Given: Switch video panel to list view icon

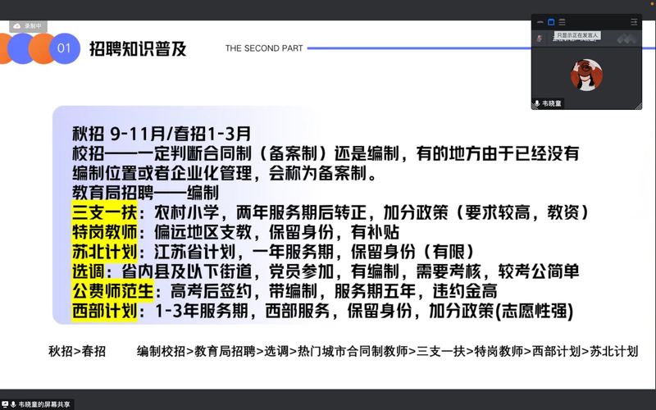Looking at the screenshot, I should pyautogui.click(x=562, y=22).
